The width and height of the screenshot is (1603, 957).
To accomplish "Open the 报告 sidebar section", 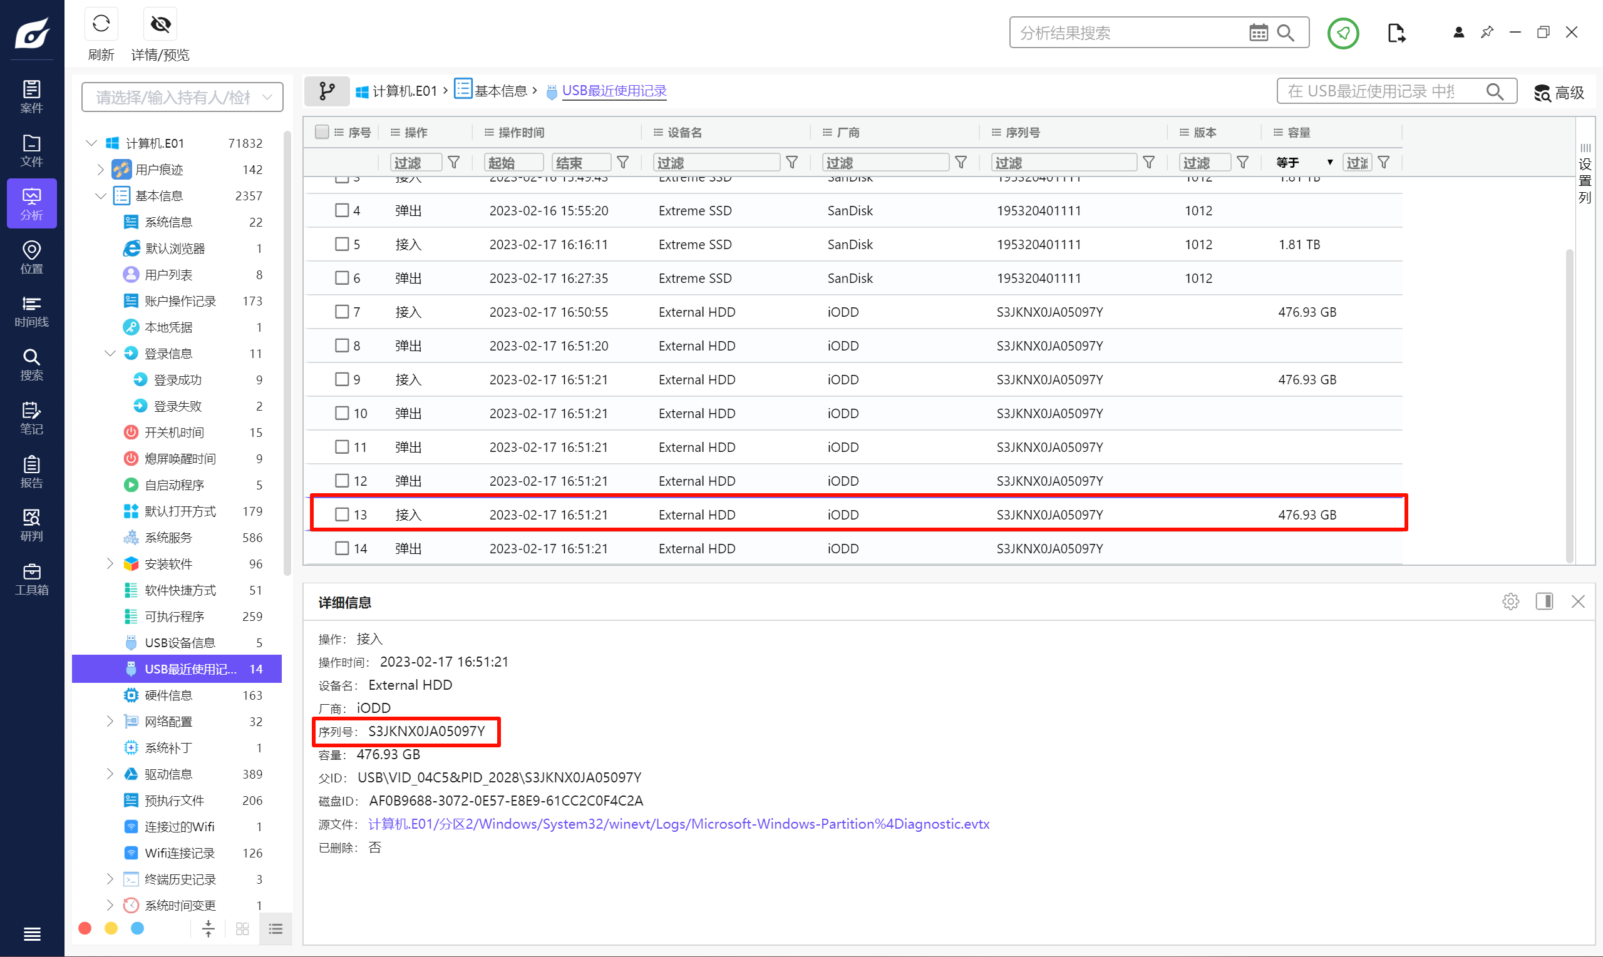I will click(x=31, y=471).
